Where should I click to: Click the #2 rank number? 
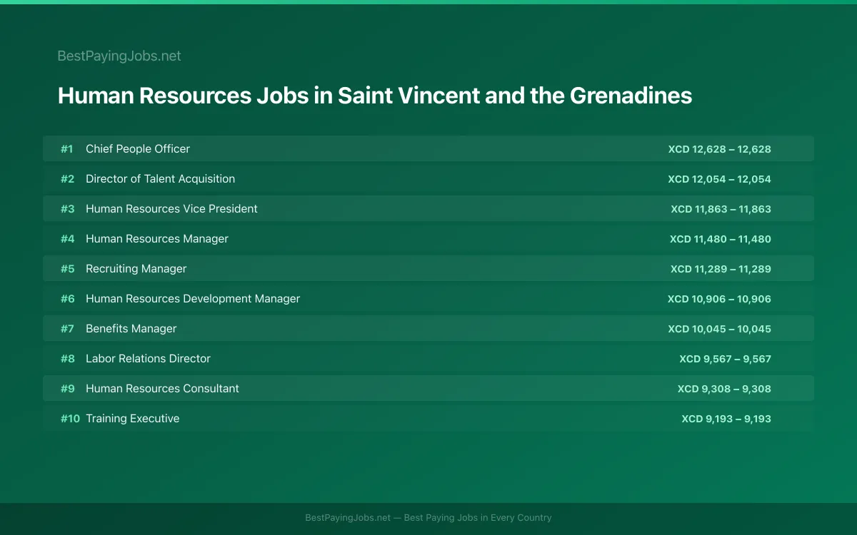point(67,179)
